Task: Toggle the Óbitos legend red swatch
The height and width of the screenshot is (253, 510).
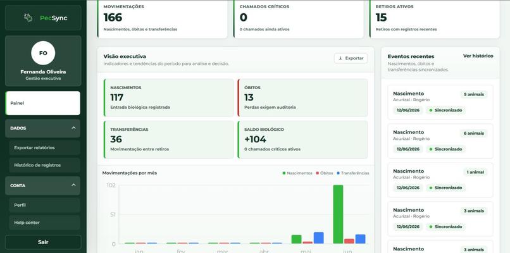Action: coord(318,173)
